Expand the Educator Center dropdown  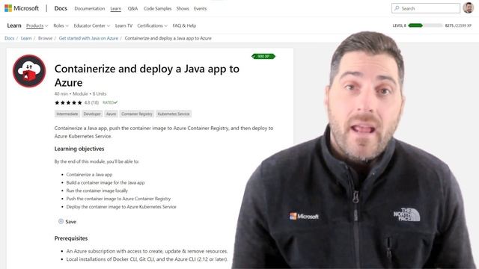[x=91, y=25]
